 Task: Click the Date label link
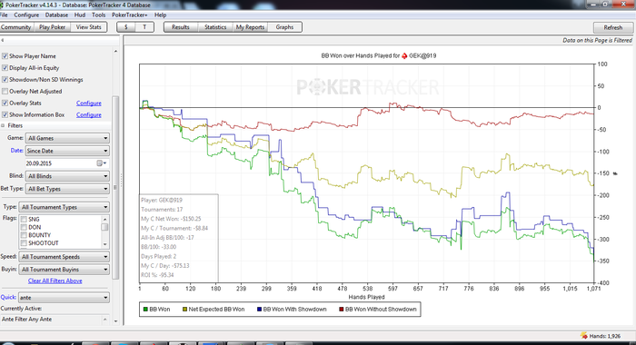click(16, 151)
